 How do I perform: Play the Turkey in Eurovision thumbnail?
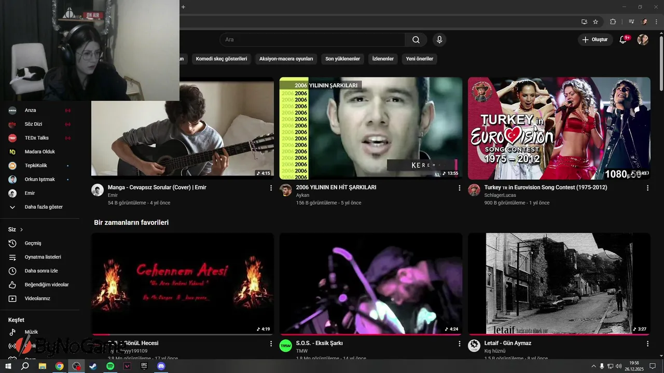559,128
